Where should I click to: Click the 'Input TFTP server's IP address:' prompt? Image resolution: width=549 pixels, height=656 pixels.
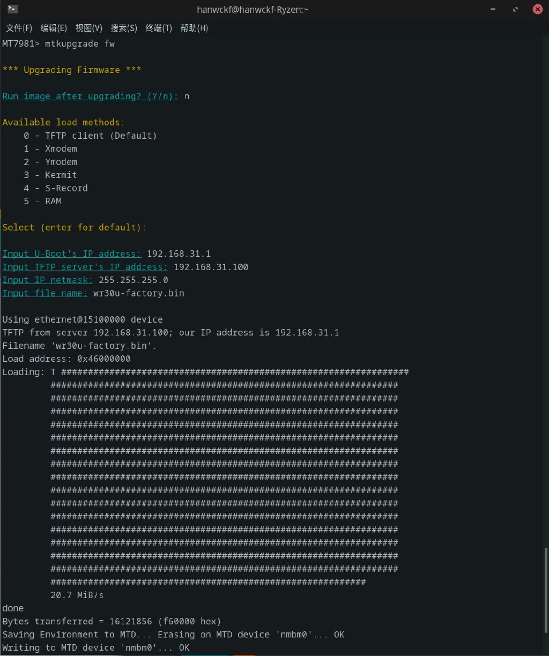[85, 266]
